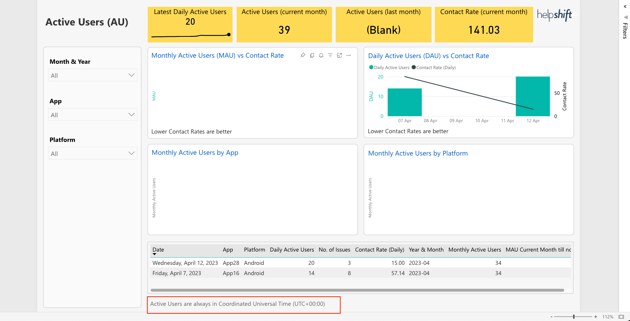
Task: Sort table by No. of Issues header
Action: pos(335,250)
